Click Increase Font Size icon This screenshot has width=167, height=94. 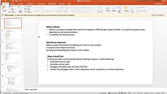(59, 7)
